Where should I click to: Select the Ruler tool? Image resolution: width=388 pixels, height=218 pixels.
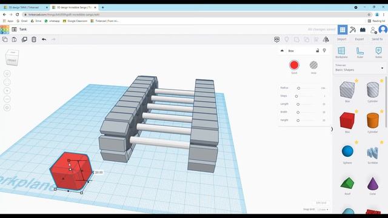(360, 53)
